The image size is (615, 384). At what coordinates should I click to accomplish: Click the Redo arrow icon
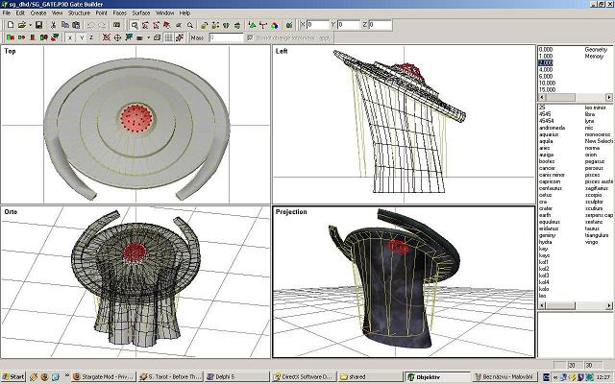point(102,25)
